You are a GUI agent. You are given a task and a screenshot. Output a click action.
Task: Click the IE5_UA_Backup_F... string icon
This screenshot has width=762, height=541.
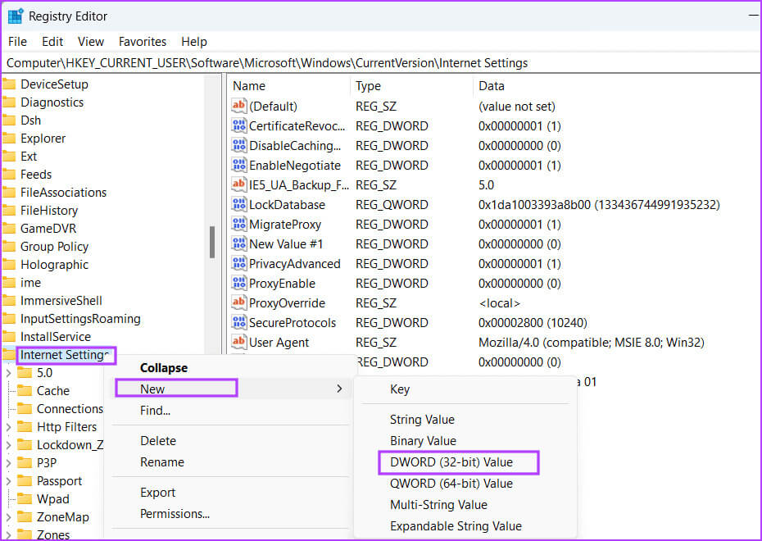click(238, 184)
